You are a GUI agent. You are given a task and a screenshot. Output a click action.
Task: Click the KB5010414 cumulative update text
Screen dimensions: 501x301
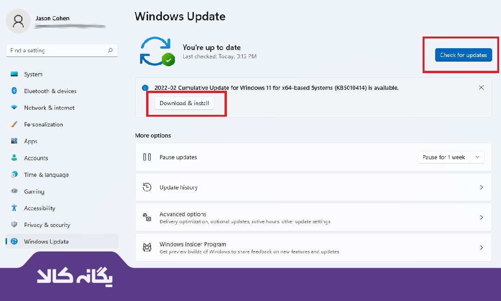click(x=276, y=88)
